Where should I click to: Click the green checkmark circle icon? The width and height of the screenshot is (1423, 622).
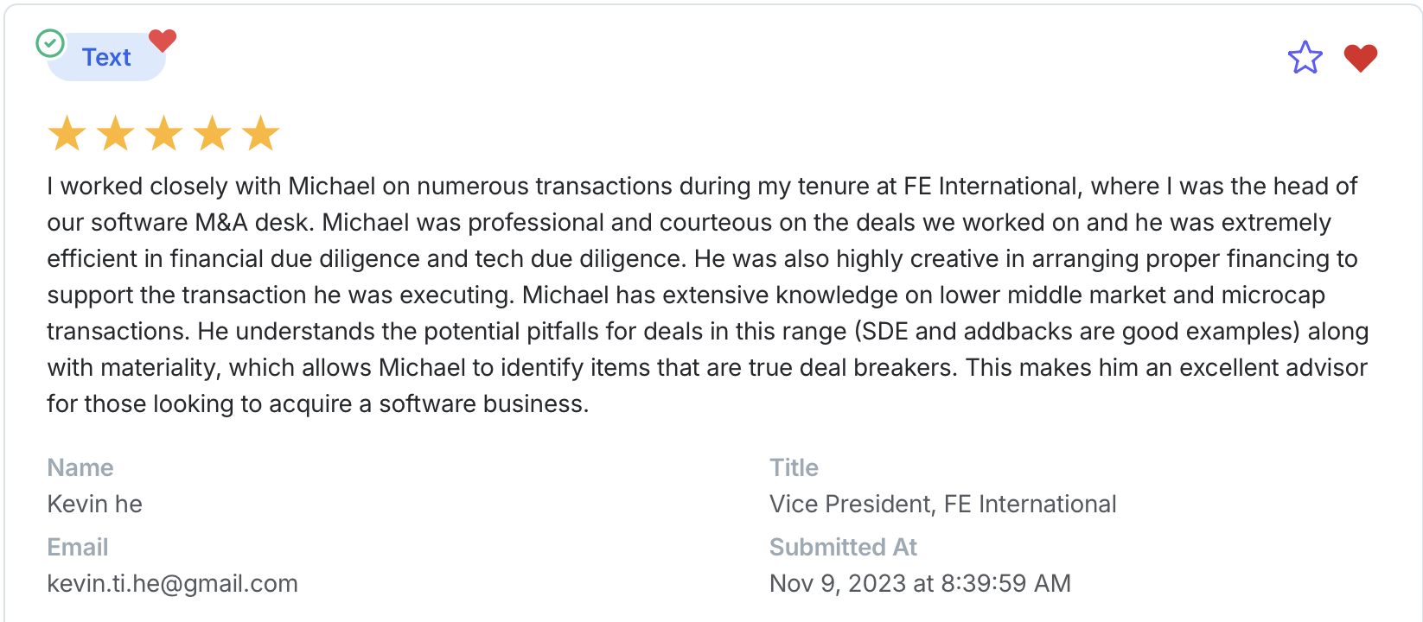click(x=50, y=43)
